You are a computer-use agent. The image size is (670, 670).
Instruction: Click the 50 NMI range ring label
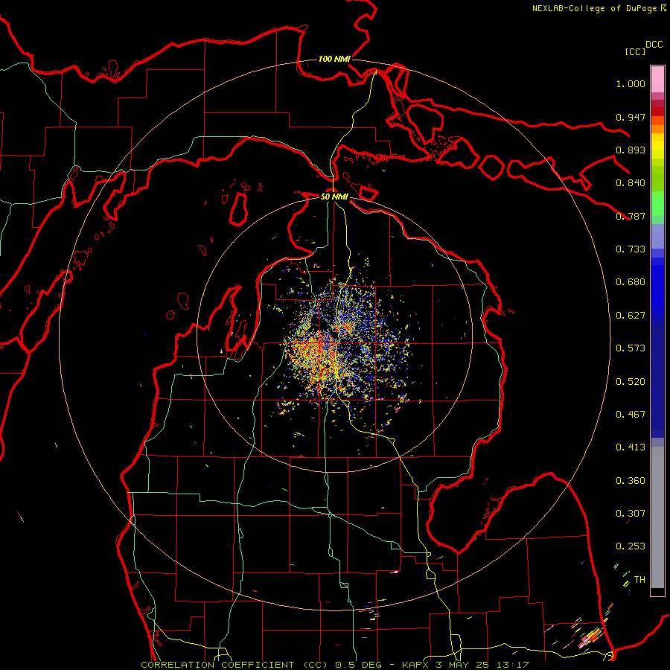pyautogui.click(x=334, y=197)
